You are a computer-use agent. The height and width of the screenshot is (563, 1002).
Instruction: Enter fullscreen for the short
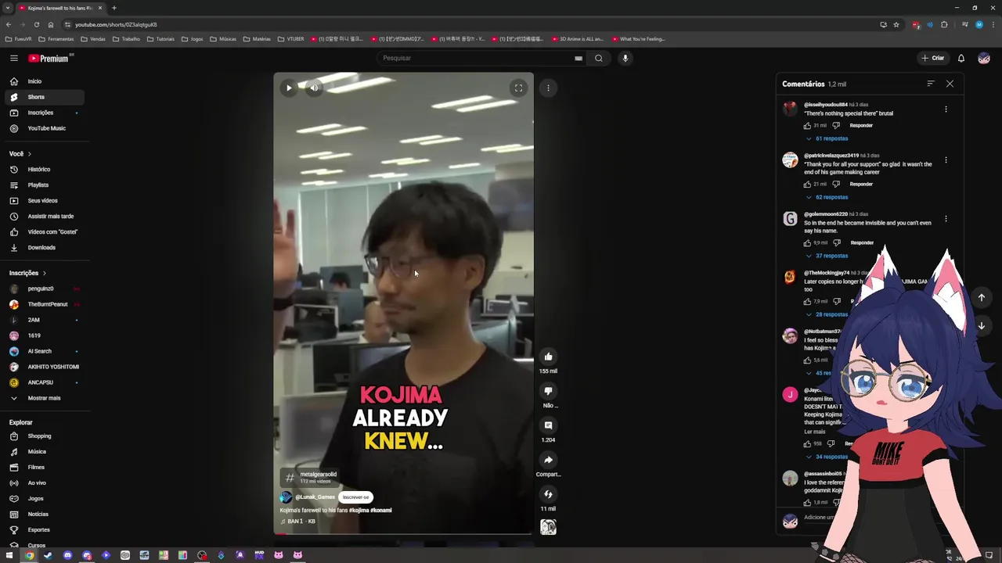click(x=518, y=88)
